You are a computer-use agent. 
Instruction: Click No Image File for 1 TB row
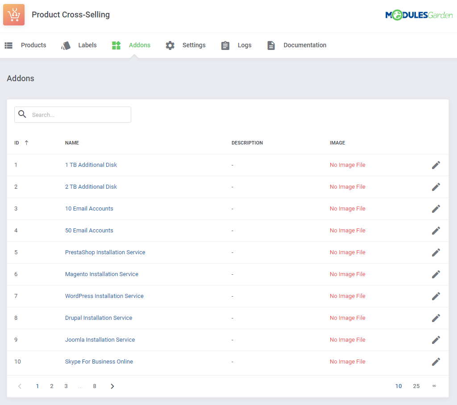coord(347,165)
